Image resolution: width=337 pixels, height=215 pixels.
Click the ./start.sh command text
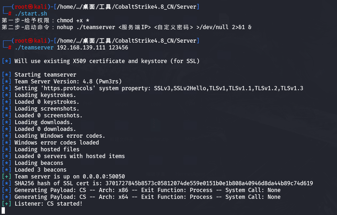(31, 14)
